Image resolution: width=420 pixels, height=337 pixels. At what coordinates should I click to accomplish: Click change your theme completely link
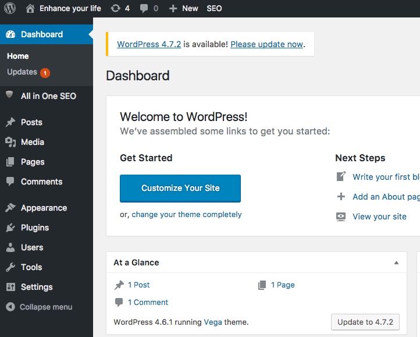tap(187, 214)
